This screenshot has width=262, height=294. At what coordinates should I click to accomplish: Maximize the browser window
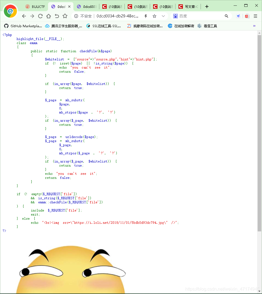pos(246,6)
